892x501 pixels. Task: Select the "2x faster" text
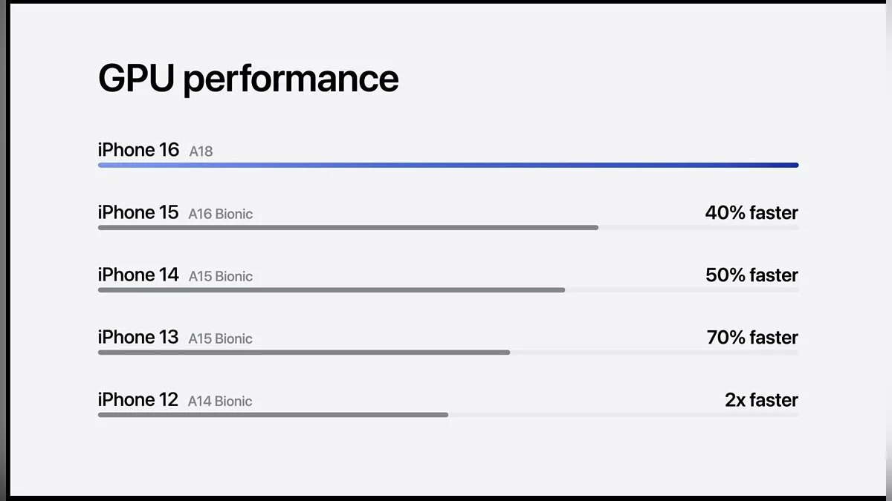pos(761,400)
